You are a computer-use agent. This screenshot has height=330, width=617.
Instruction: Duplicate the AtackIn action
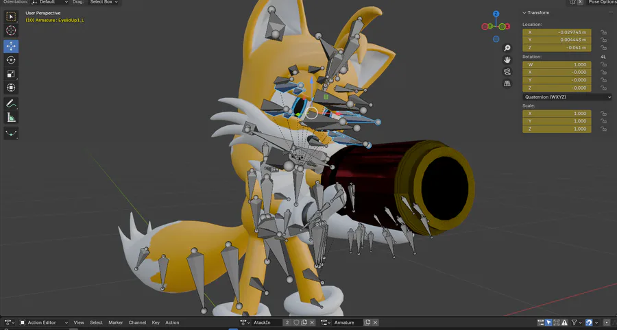click(x=304, y=322)
